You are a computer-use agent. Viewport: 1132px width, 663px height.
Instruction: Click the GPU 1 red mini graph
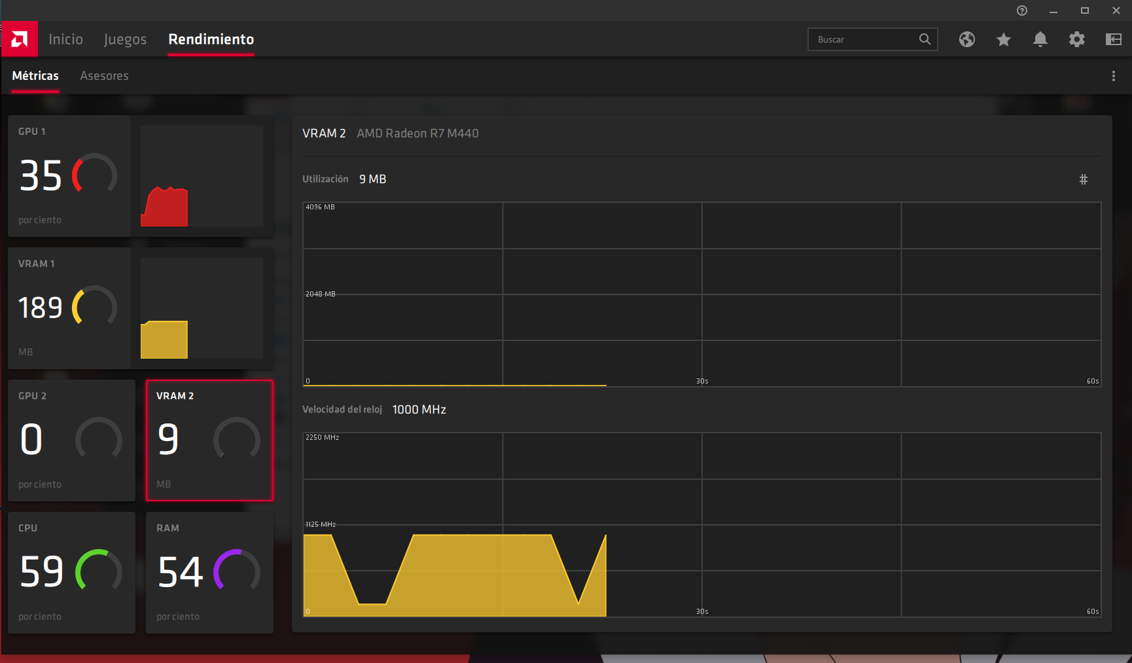202,176
